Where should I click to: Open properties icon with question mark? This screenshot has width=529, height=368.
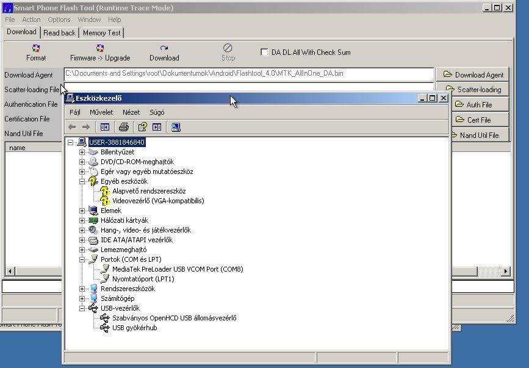tap(142, 127)
